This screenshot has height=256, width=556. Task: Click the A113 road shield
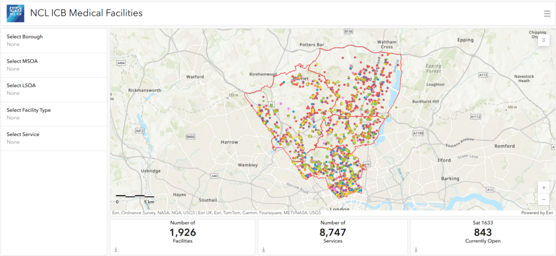pyautogui.click(x=483, y=75)
